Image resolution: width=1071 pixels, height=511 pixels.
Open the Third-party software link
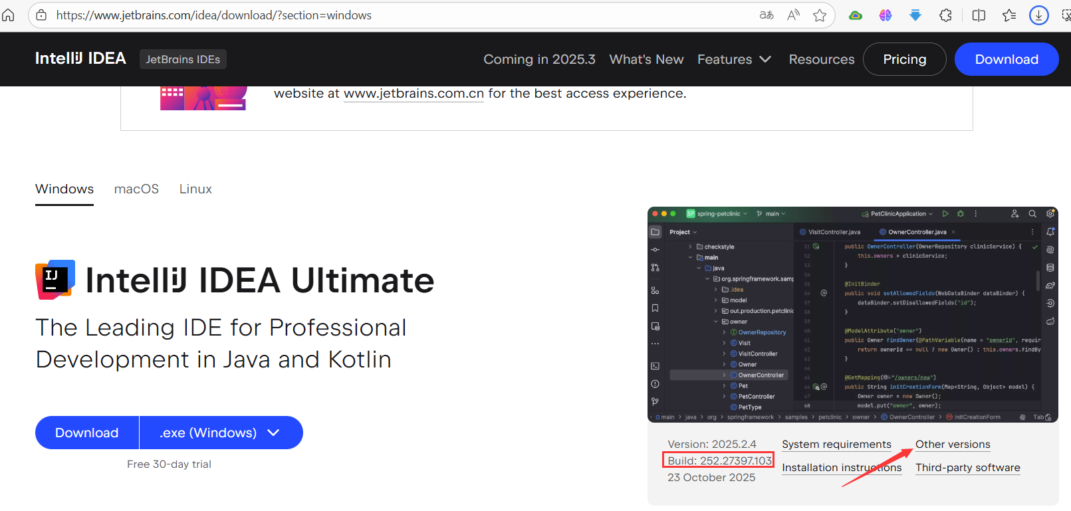pos(967,468)
